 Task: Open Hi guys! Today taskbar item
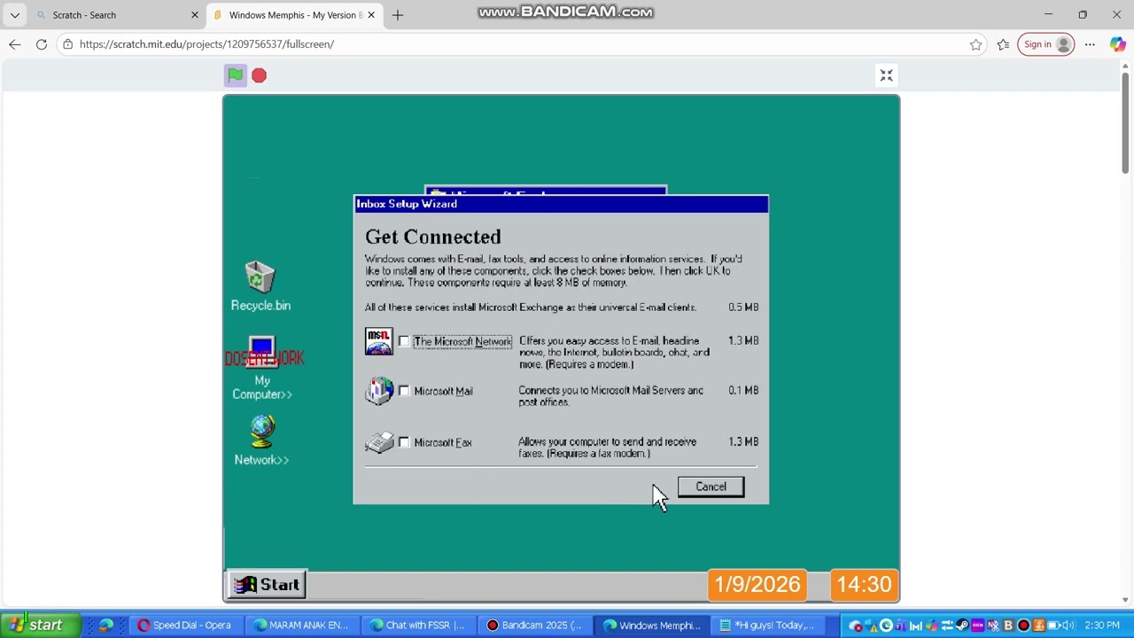(767, 626)
